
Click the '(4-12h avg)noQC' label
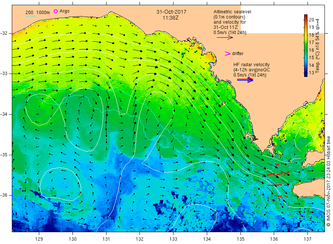(x=252, y=70)
